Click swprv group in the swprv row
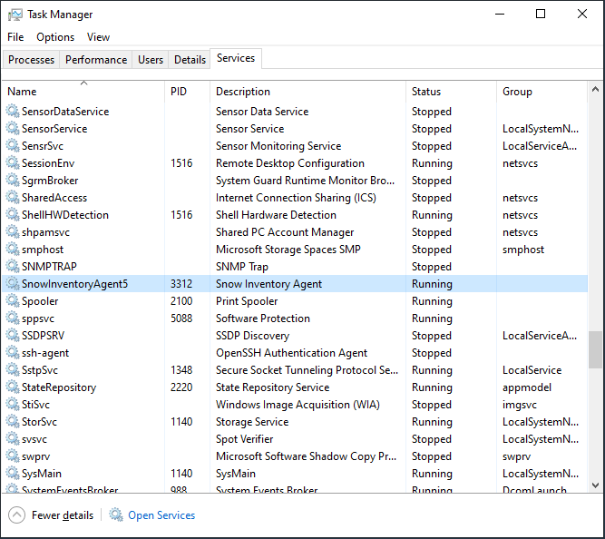Screen dimensions: 605x539 tap(516, 456)
